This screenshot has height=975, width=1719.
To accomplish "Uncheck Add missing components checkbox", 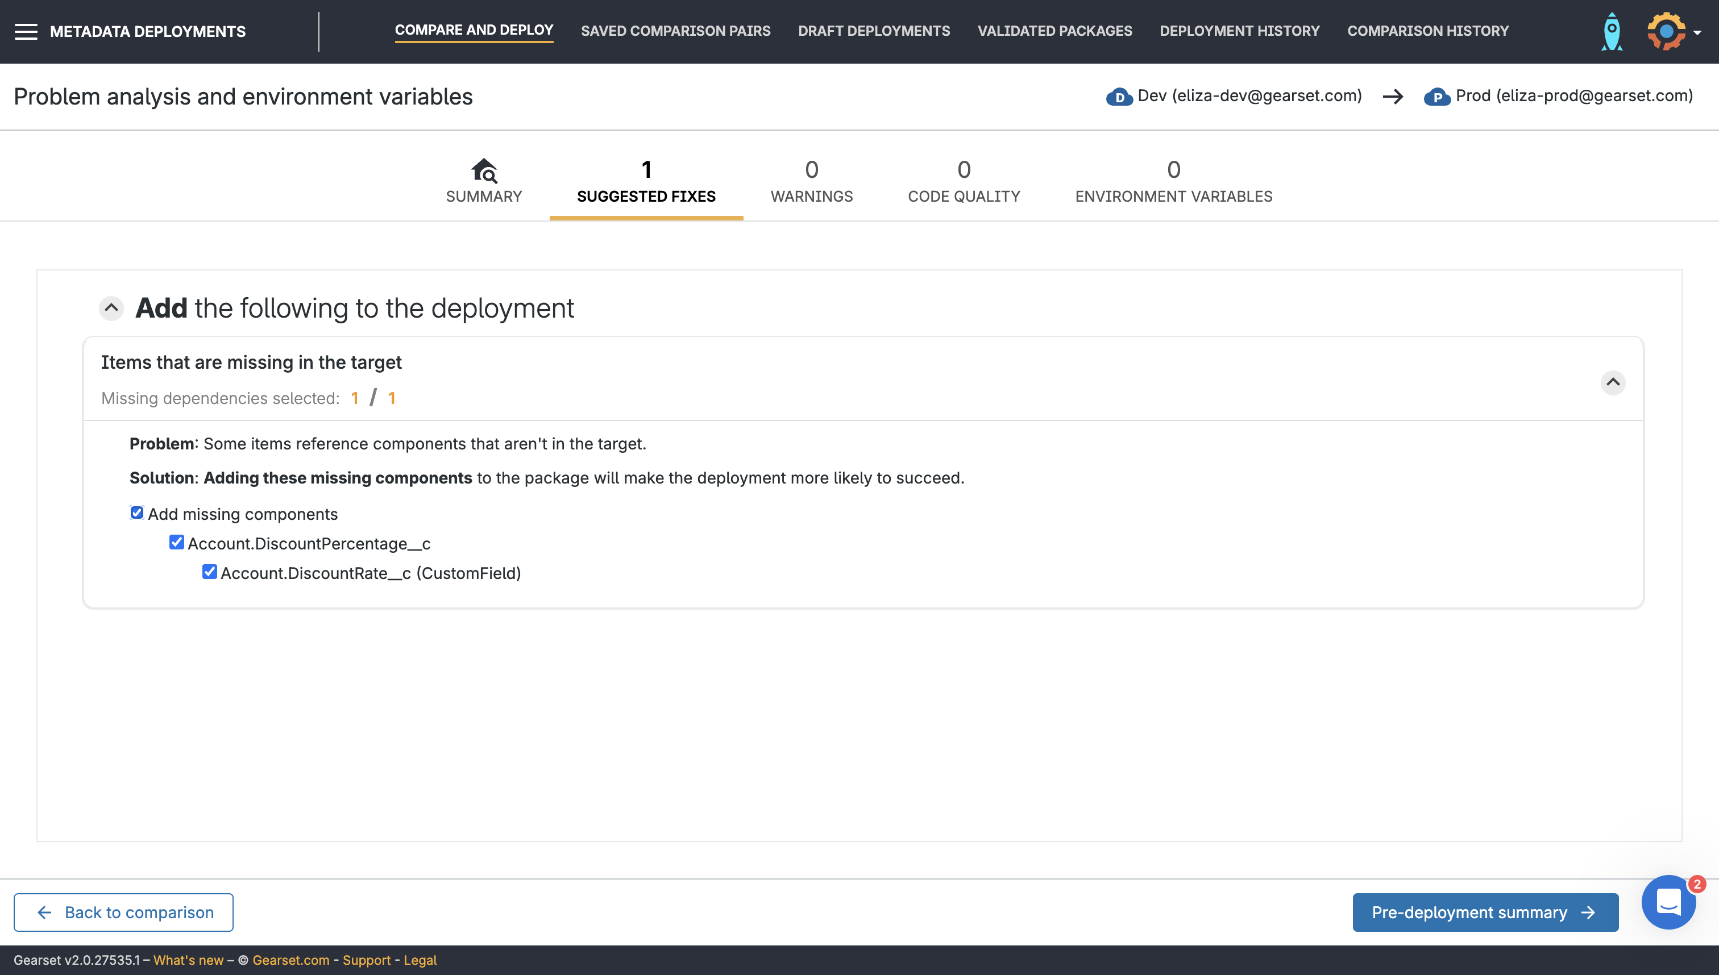I will (x=136, y=513).
